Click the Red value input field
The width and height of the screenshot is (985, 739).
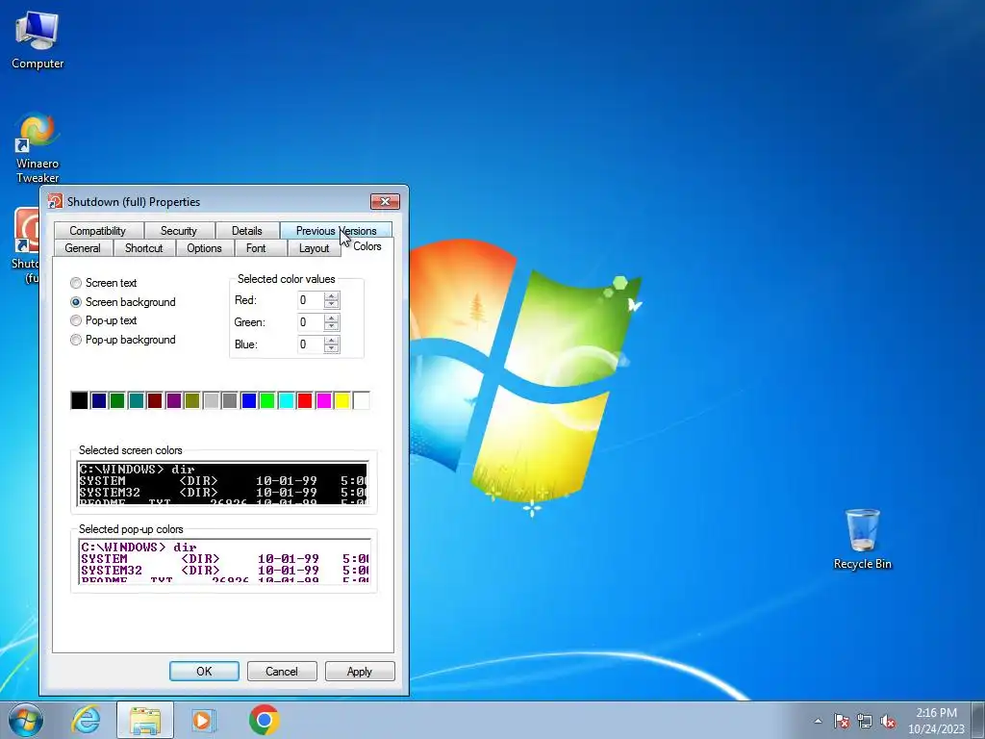click(311, 300)
